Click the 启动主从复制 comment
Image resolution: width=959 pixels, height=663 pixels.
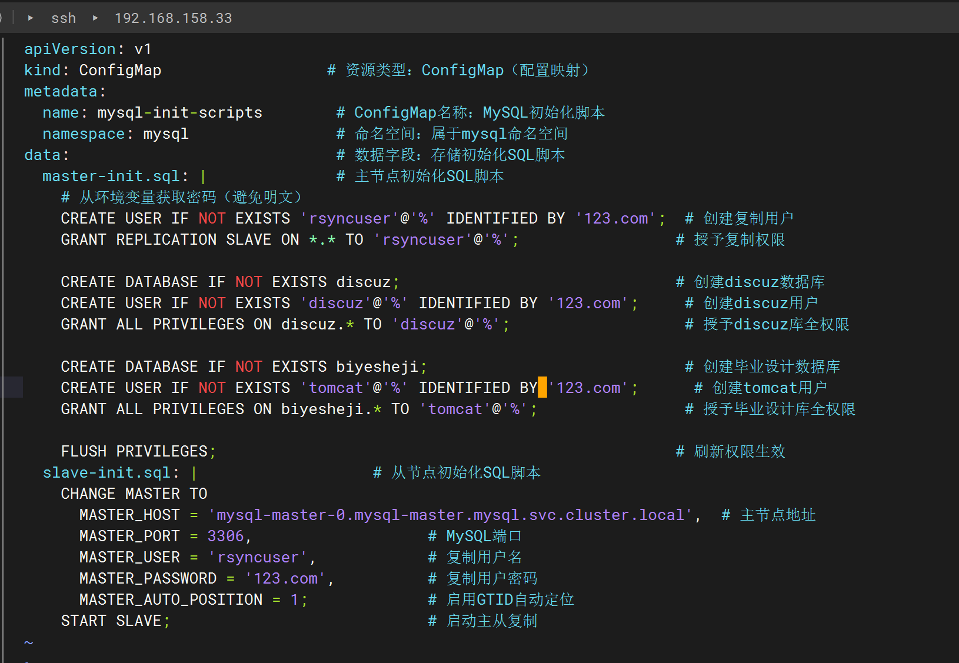tap(482, 621)
